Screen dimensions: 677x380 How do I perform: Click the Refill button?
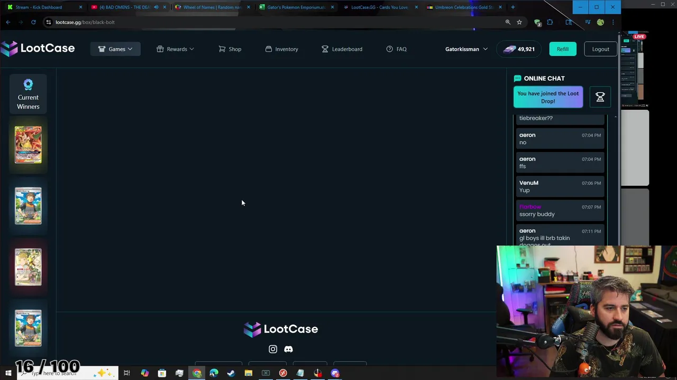[x=562, y=49]
